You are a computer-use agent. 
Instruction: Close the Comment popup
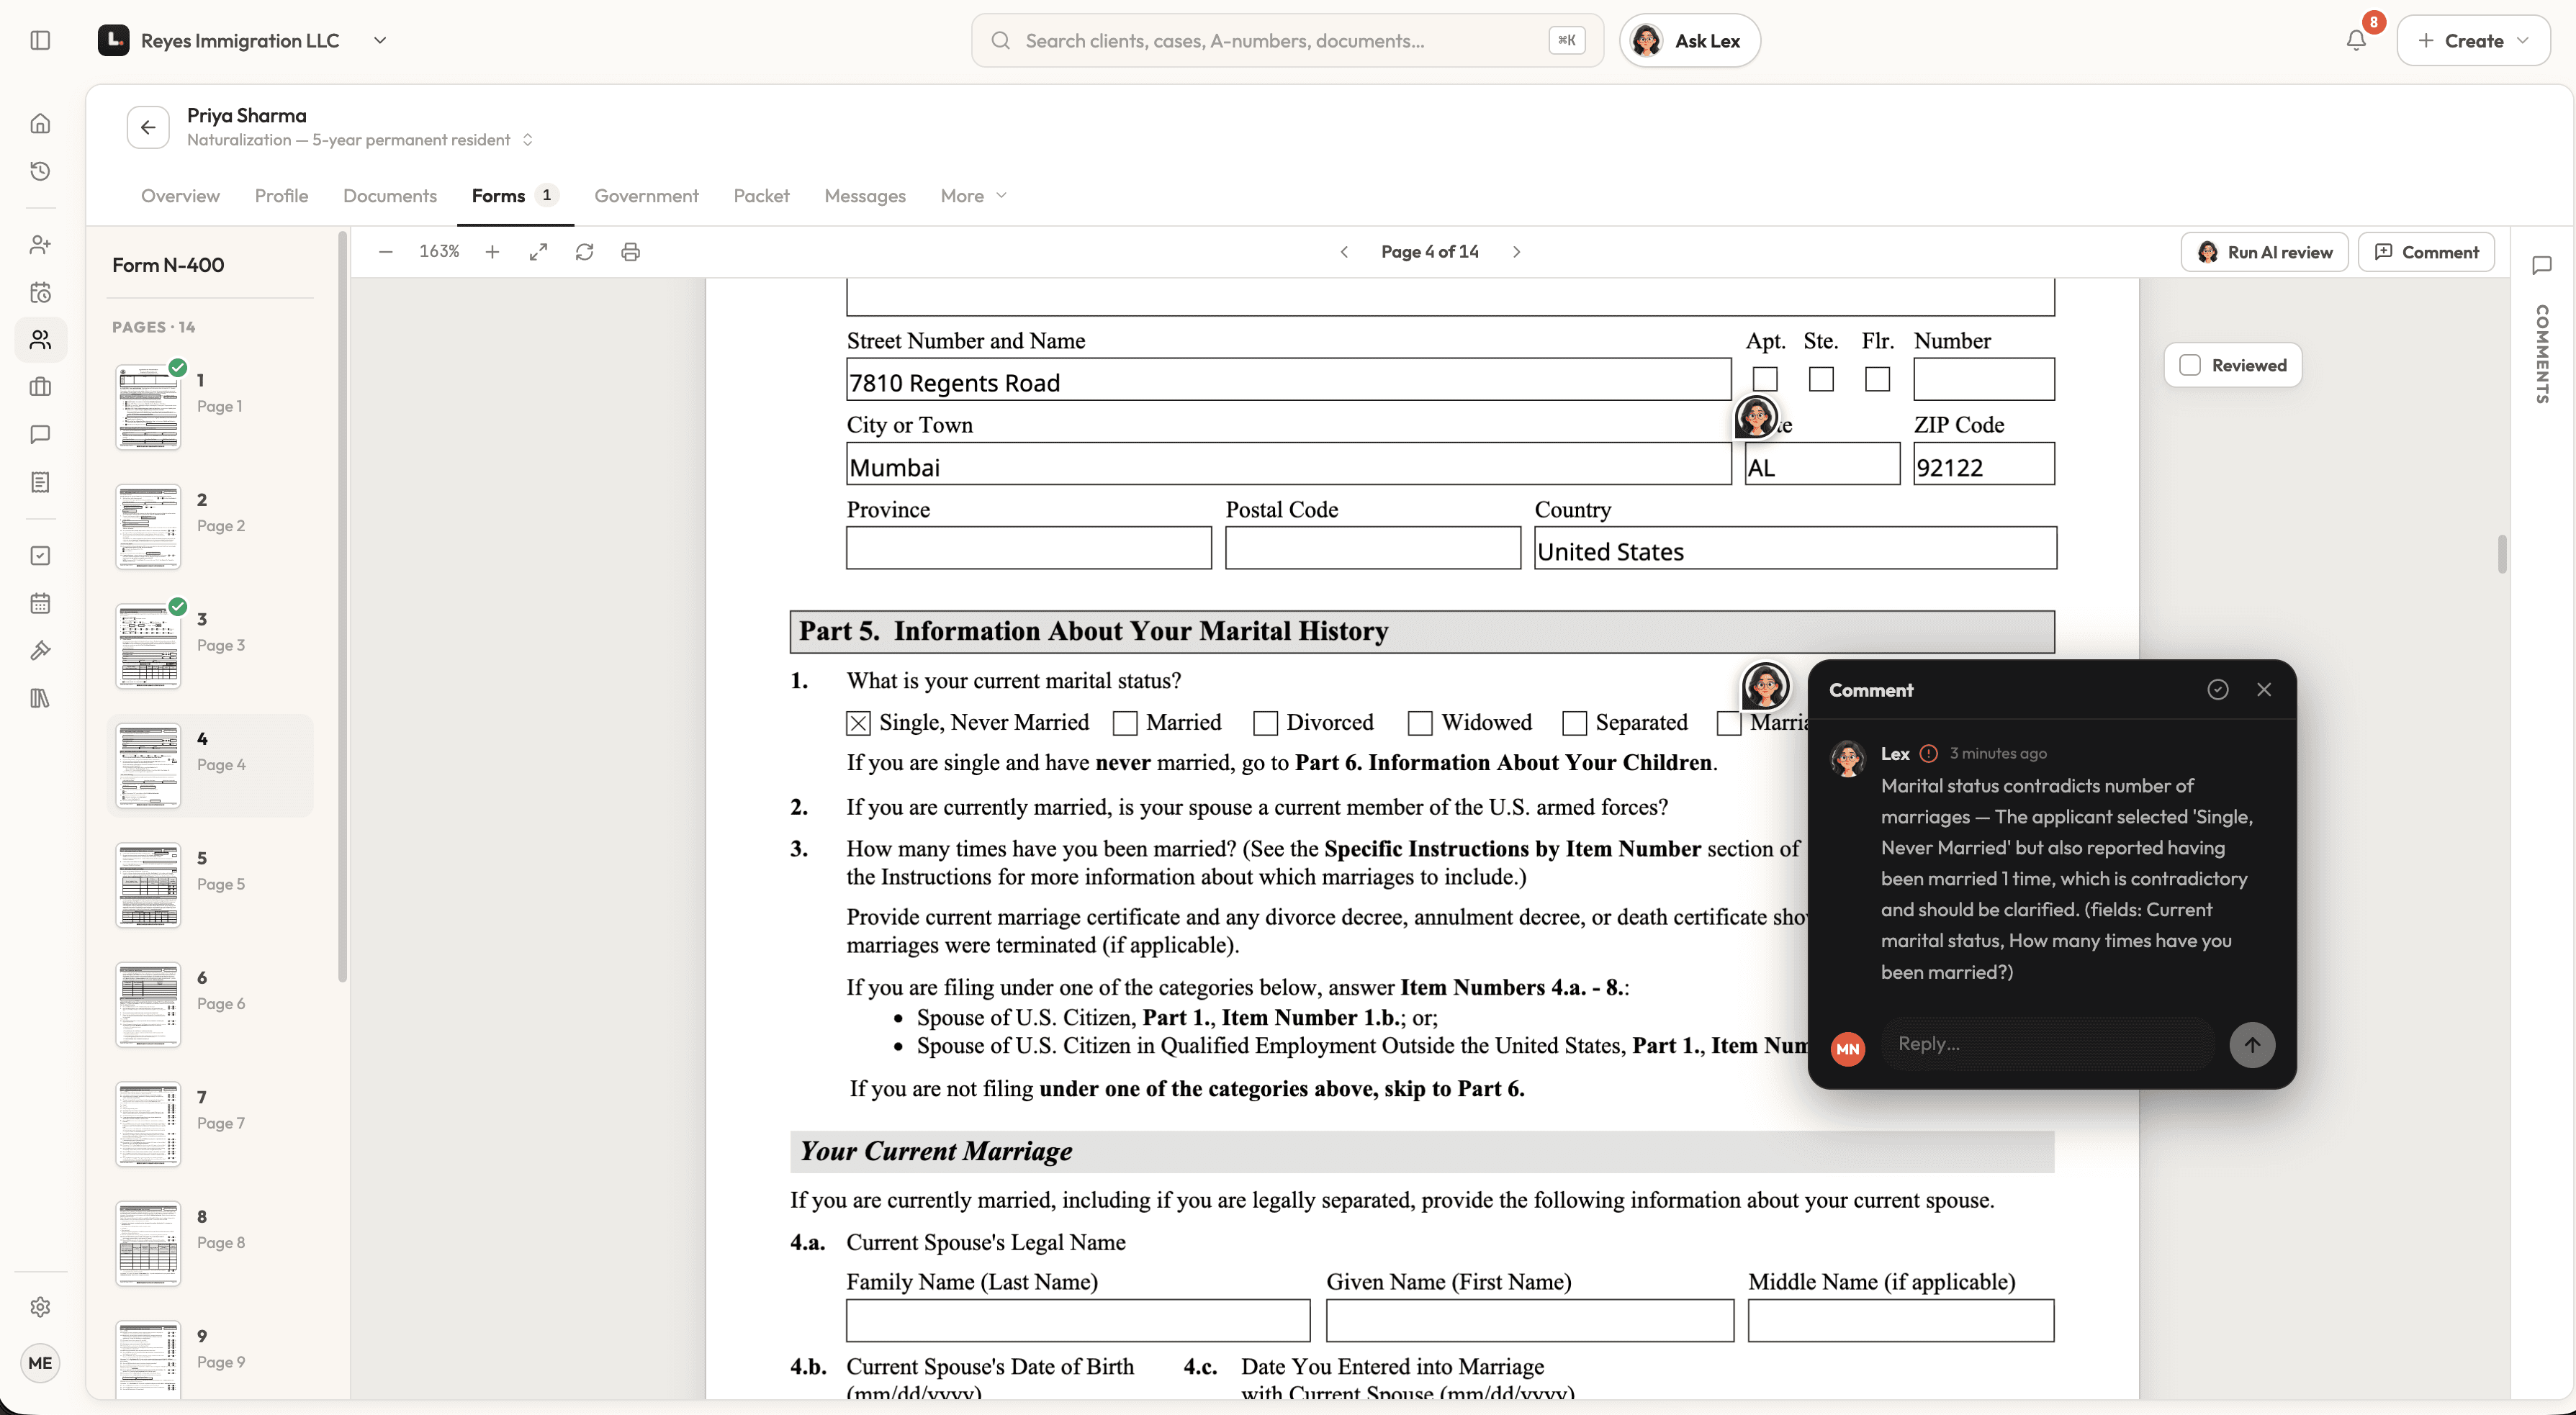(2264, 689)
